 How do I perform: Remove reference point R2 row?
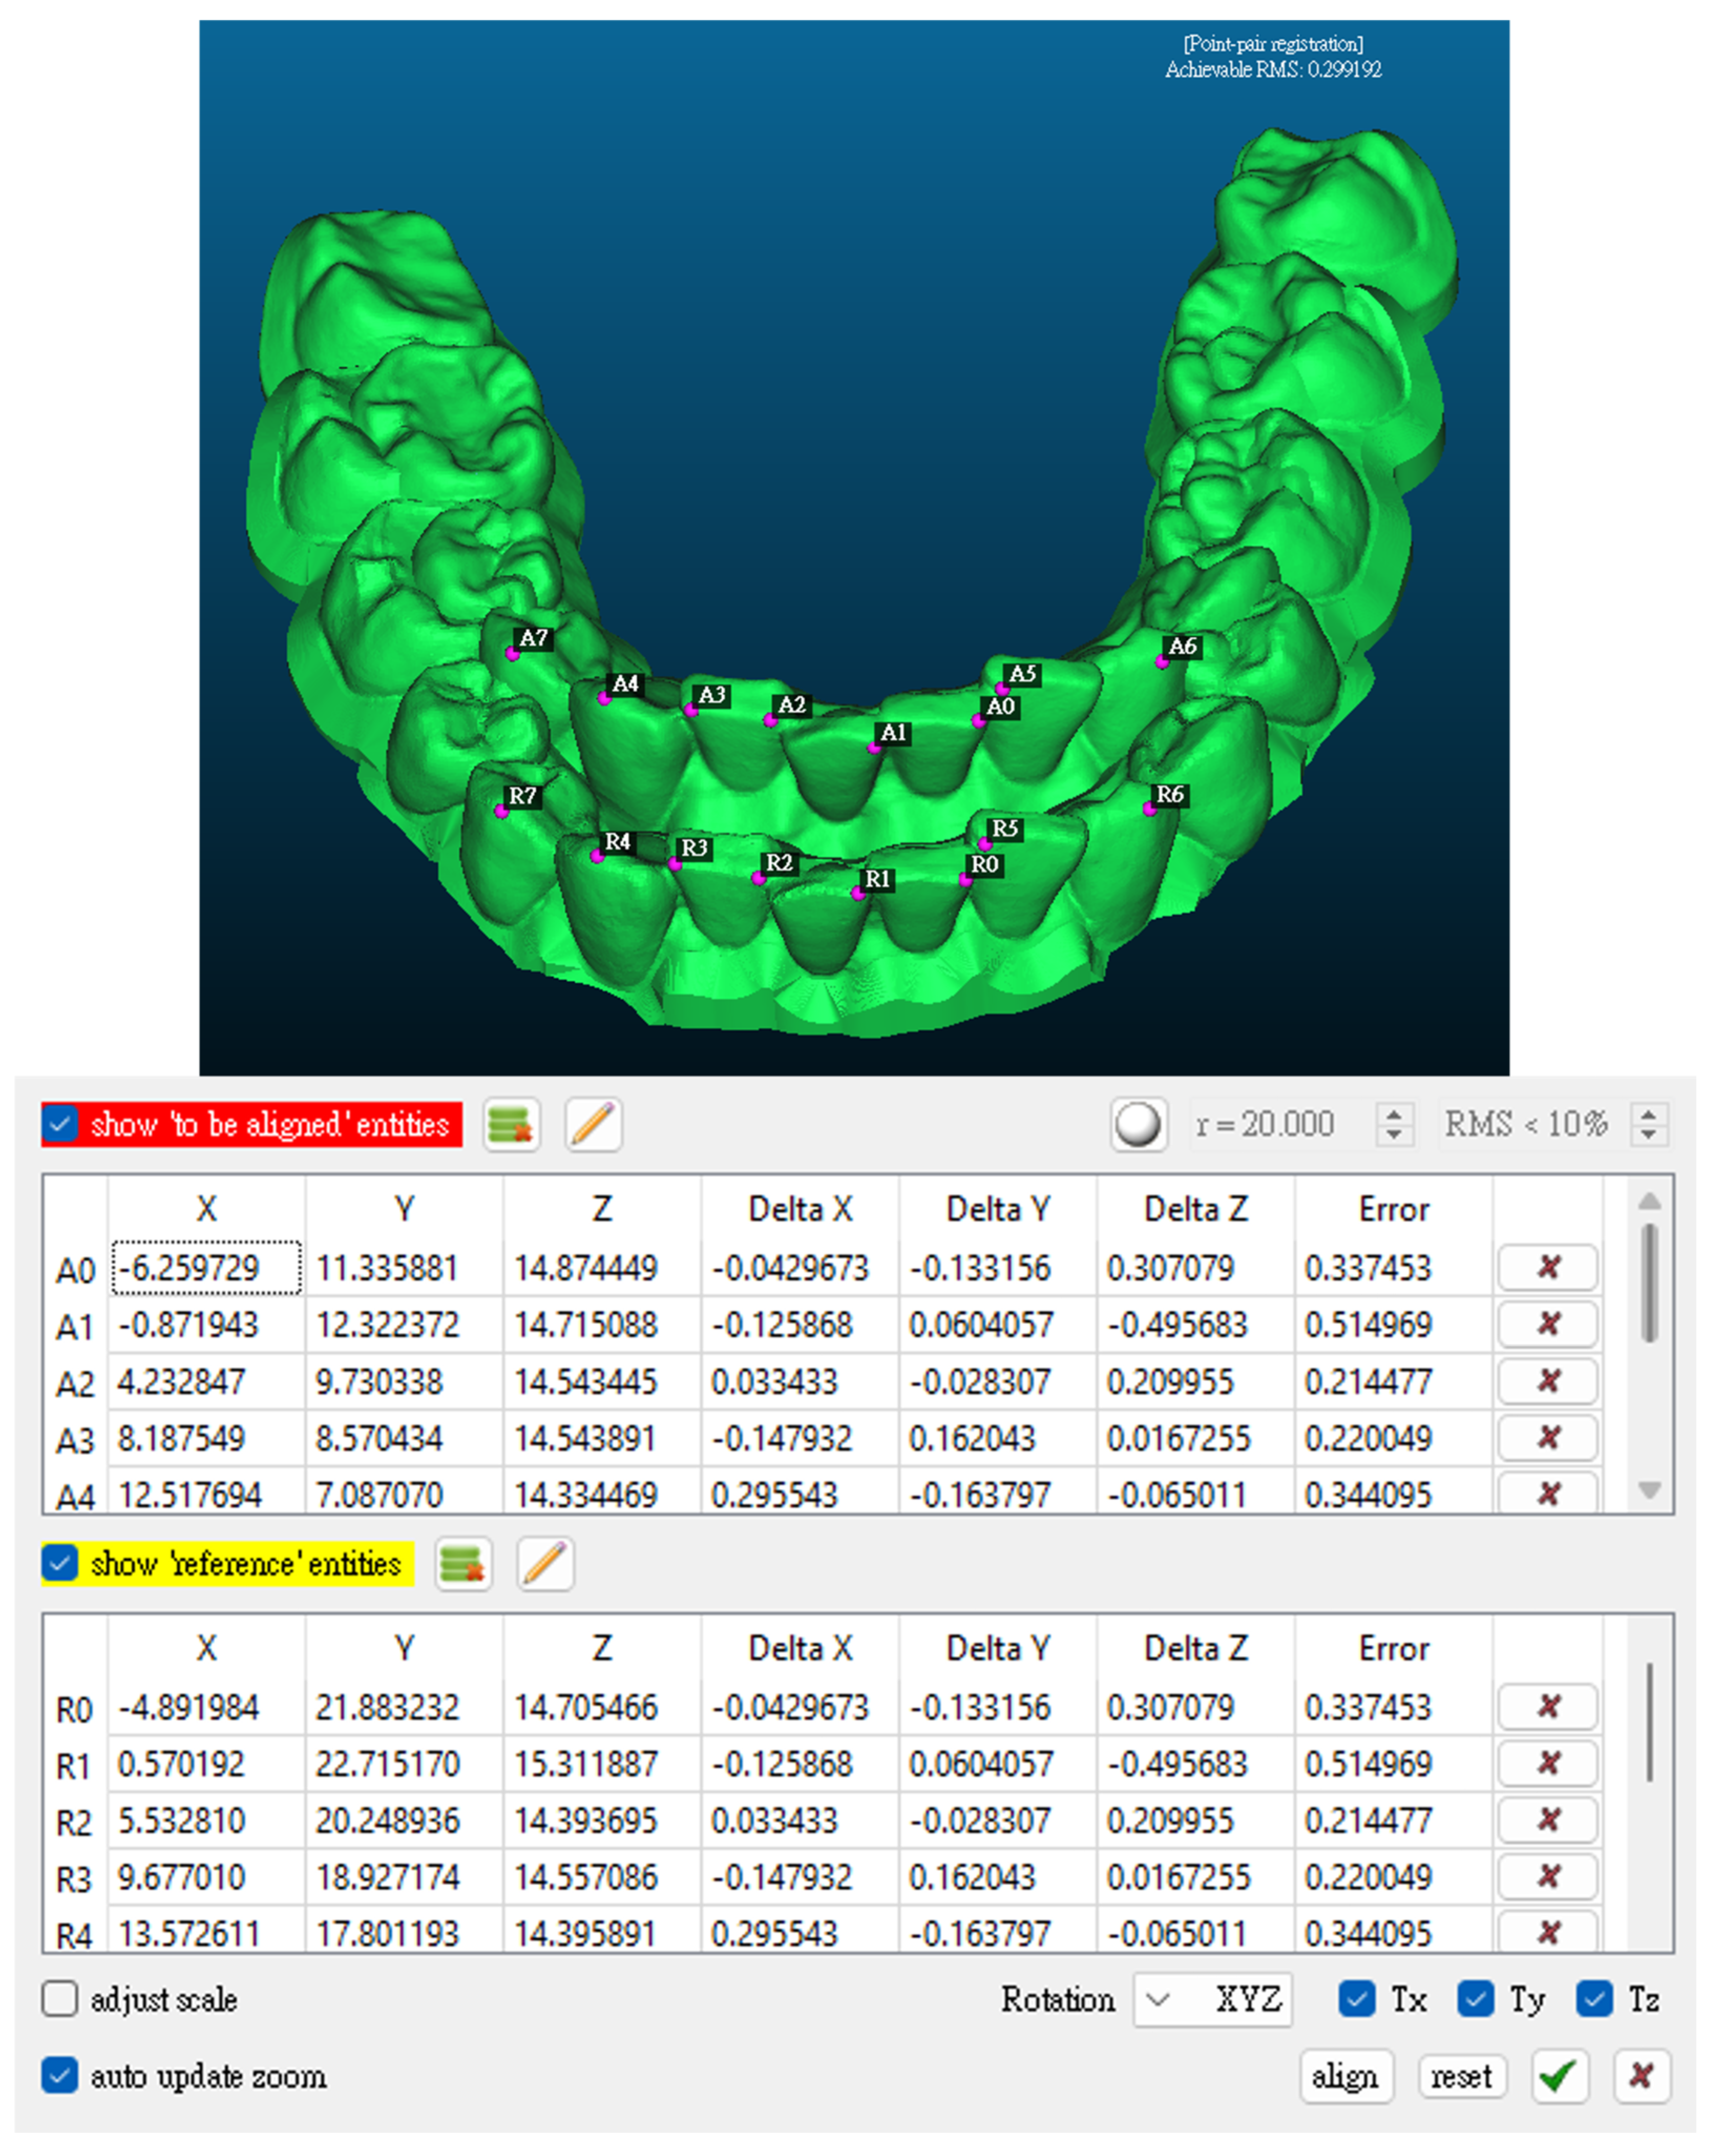coord(1547,1820)
